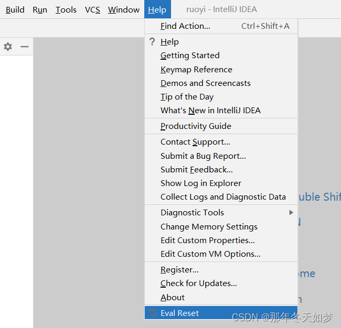Open the About dialog entry
The image size is (341, 328).
(x=173, y=297)
